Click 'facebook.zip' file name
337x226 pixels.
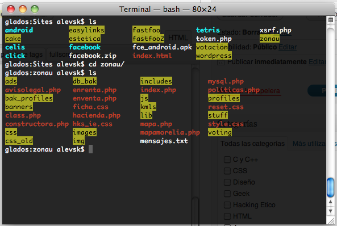(x=93, y=56)
